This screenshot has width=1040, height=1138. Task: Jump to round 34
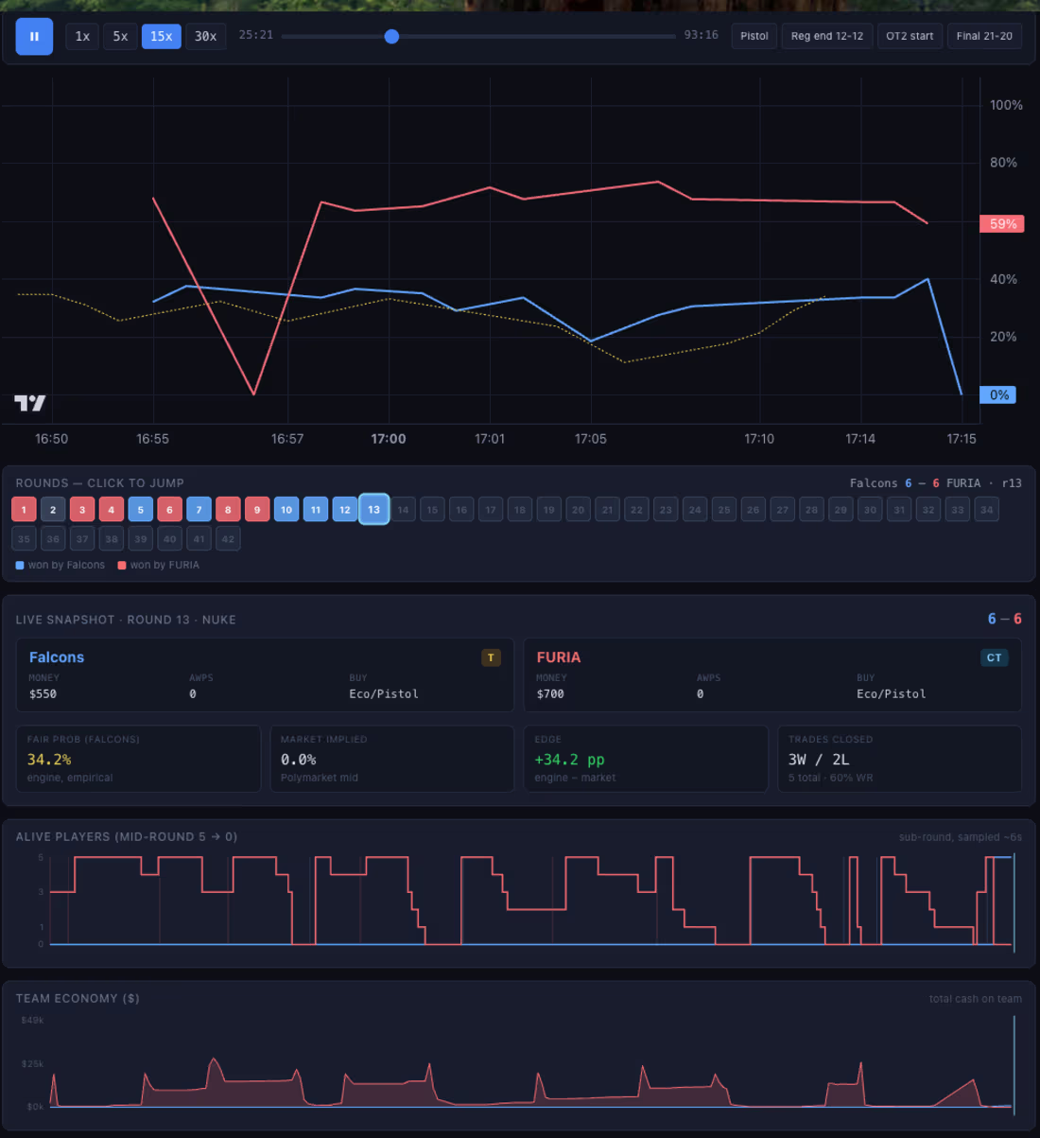pos(987,510)
